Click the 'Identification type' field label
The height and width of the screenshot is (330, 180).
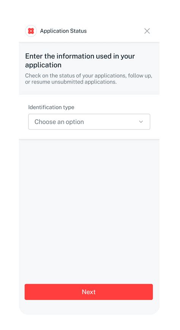(x=51, y=107)
